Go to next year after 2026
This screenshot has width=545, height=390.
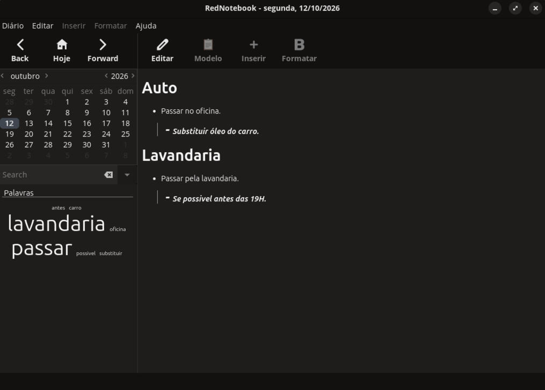pyautogui.click(x=133, y=76)
